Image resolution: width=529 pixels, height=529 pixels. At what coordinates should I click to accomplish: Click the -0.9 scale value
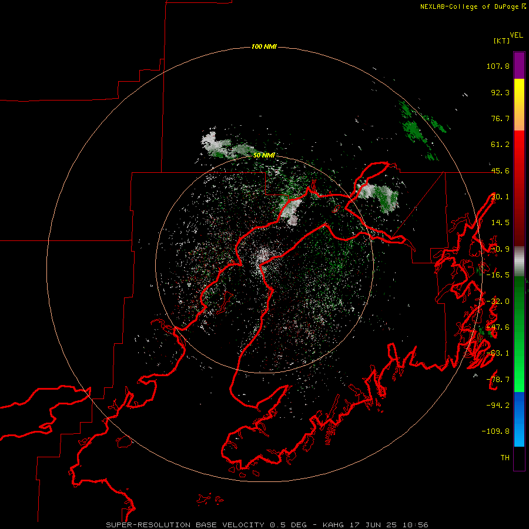click(500, 249)
